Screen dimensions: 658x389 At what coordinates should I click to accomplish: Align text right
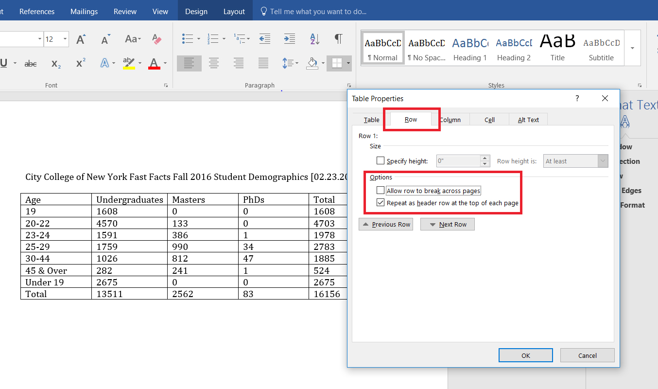click(x=239, y=63)
